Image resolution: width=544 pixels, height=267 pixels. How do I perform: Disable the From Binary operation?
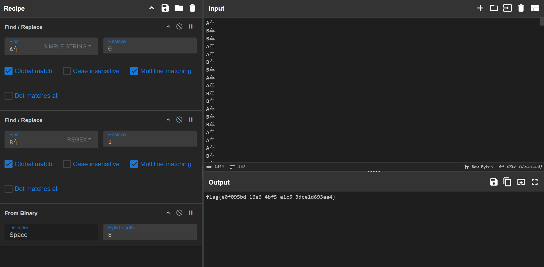click(179, 213)
